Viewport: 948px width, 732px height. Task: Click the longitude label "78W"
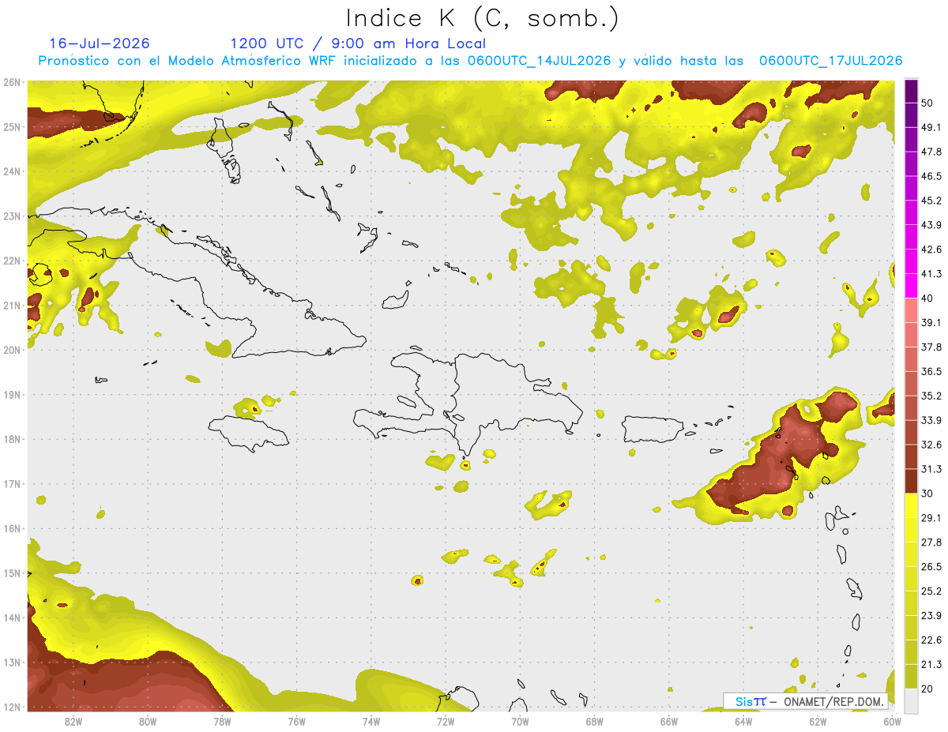pyautogui.click(x=222, y=721)
